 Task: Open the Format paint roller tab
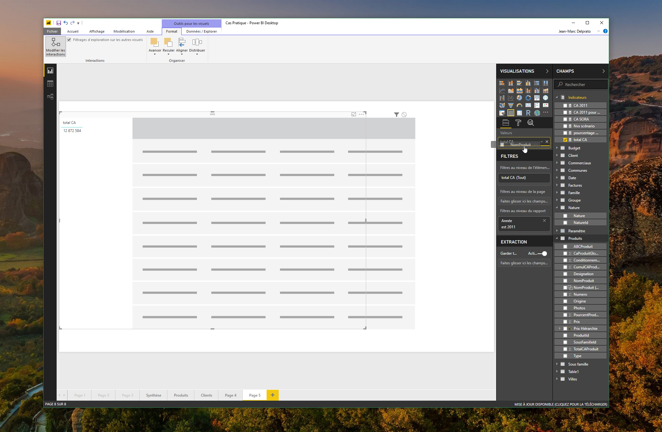[518, 123]
